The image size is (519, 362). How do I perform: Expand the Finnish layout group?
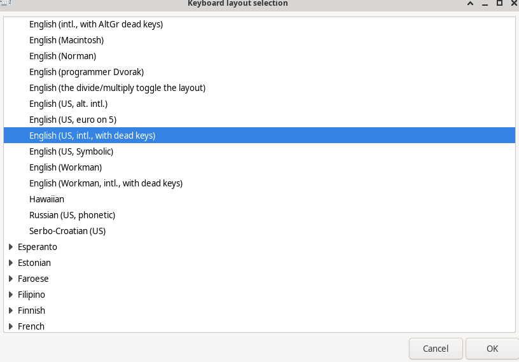(11, 310)
